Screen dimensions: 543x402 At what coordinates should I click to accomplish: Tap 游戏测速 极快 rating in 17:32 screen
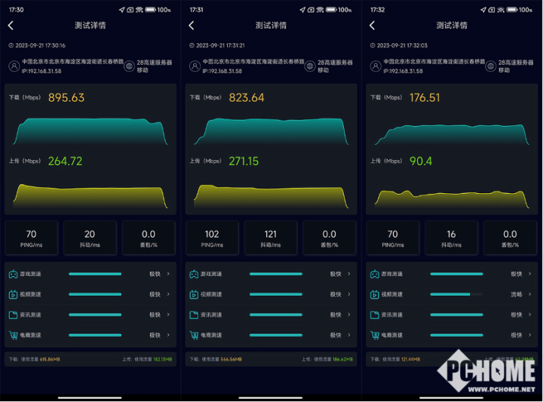(x=516, y=274)
